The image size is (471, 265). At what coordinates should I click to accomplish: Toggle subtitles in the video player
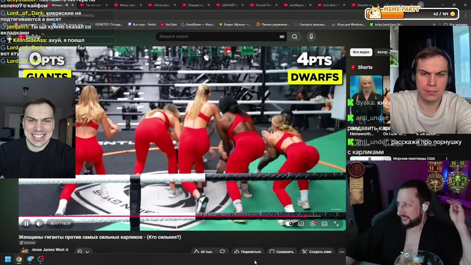click(301, 224)
